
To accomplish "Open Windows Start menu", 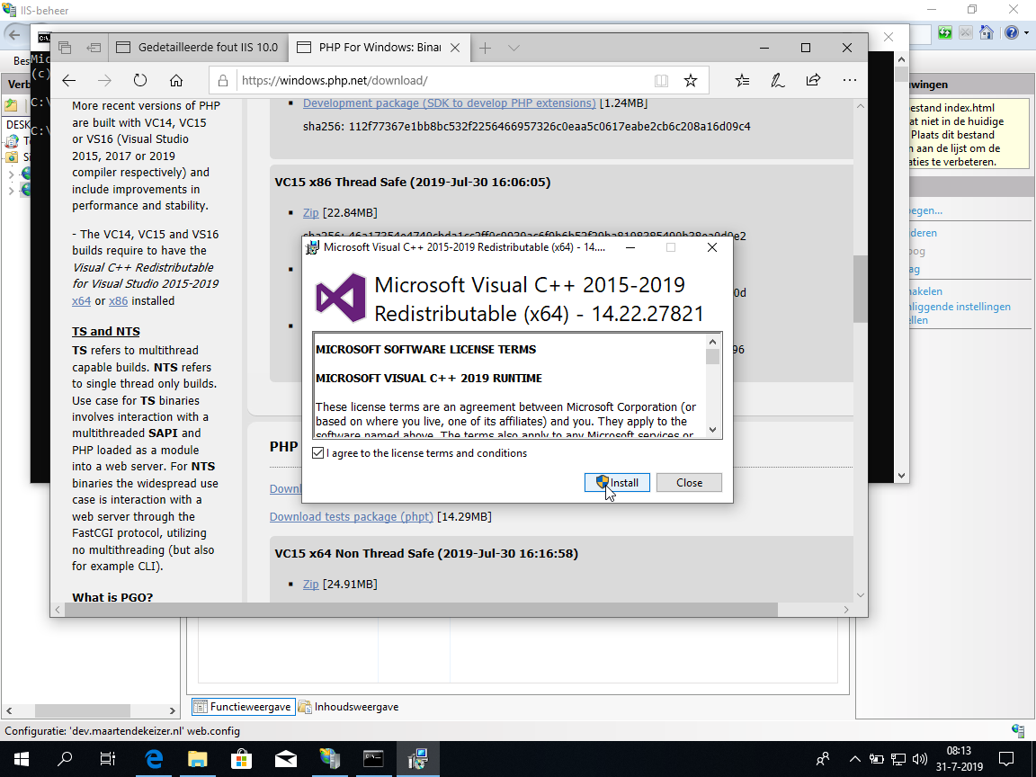I will click(x=21, y=759).
